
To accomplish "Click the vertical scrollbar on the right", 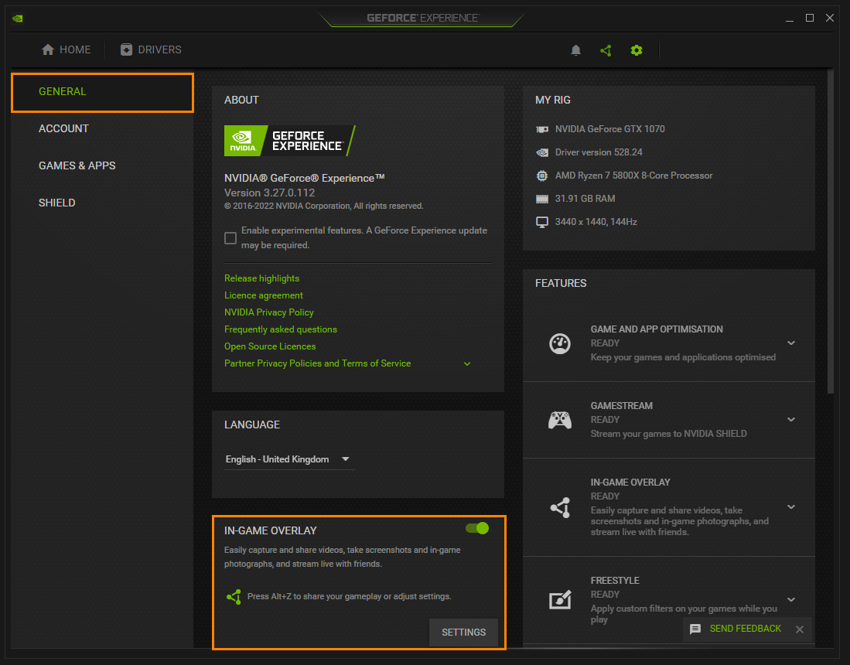I will [x=831, y=232].
